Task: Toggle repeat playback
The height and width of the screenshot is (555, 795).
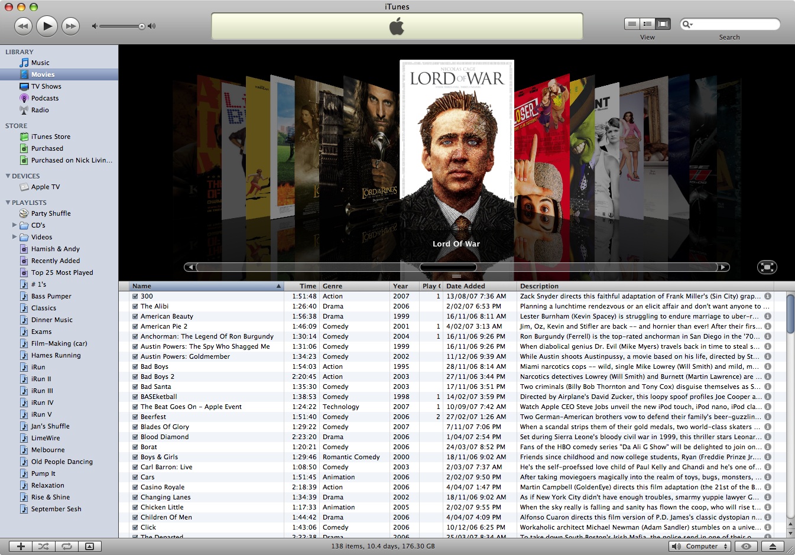Action: 67,546
